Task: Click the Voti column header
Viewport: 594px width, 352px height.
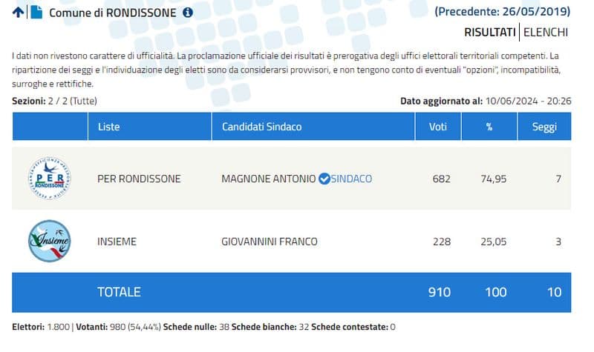Action: 438,127
